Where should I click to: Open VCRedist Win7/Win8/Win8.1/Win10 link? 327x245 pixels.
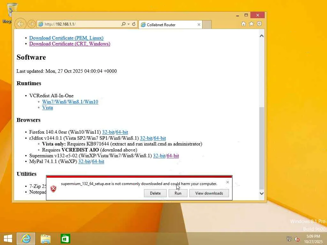(x=70, y=102)
